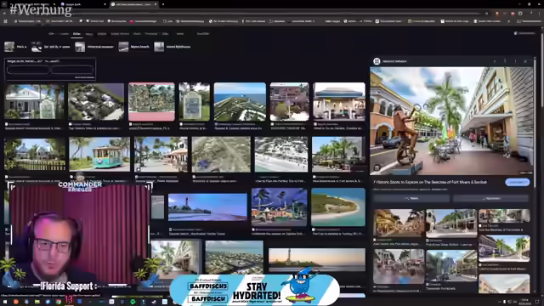Open the white house museum thumbnail
The image size is (544, 306).
(34, 102)
